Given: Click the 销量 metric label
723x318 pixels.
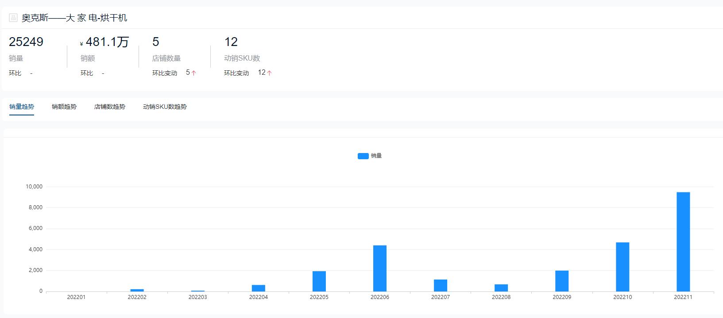Looking at the screenshot, I should pos(16,58).
